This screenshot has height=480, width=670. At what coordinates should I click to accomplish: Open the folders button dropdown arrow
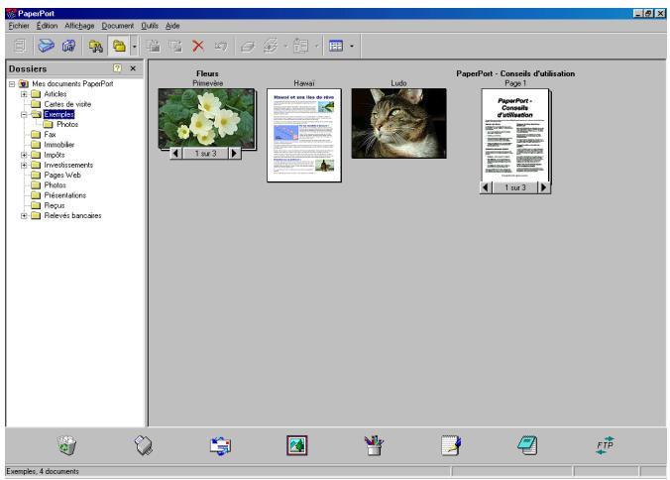[x=134, y=46]
